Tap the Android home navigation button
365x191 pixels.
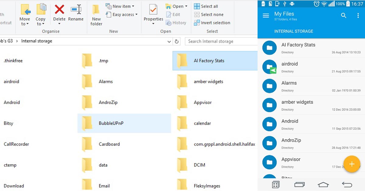(323, 184)
